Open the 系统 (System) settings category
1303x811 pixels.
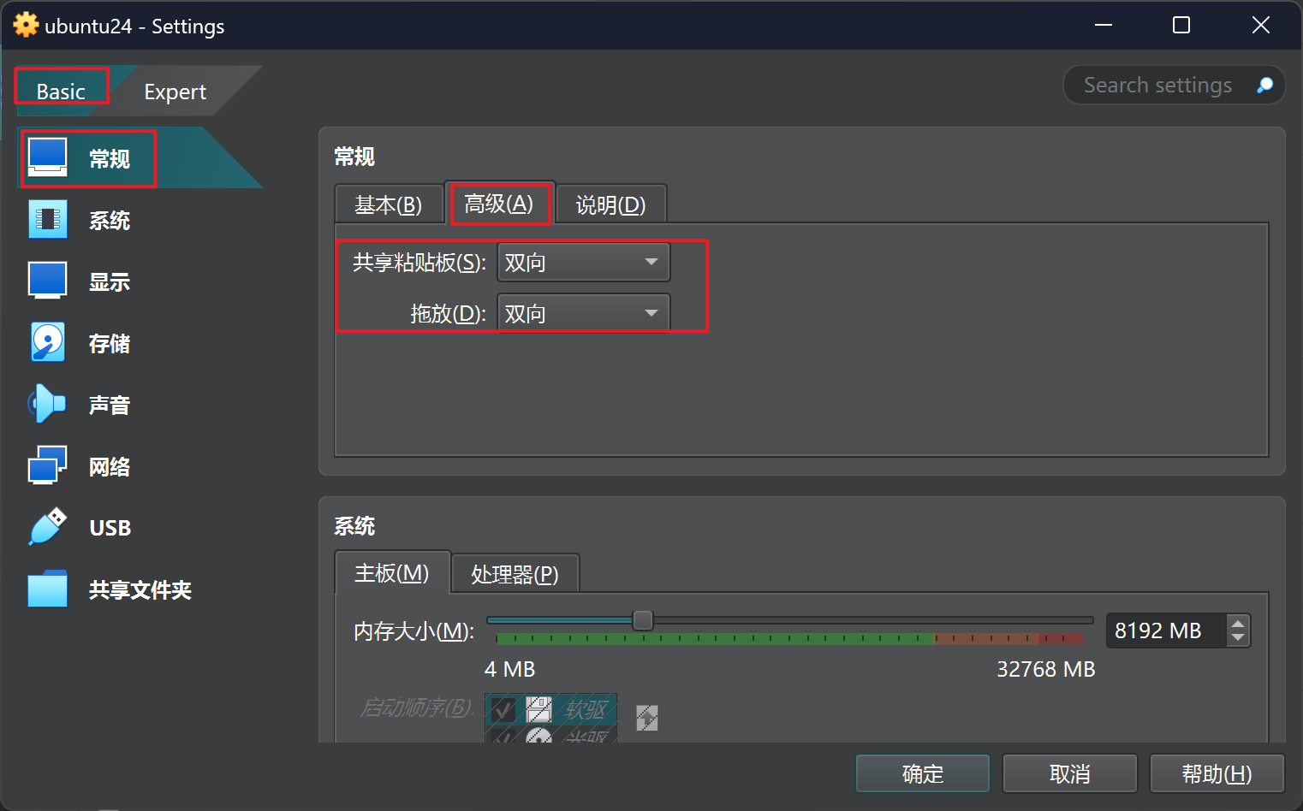pyautogui.click(x=110, y=221)
